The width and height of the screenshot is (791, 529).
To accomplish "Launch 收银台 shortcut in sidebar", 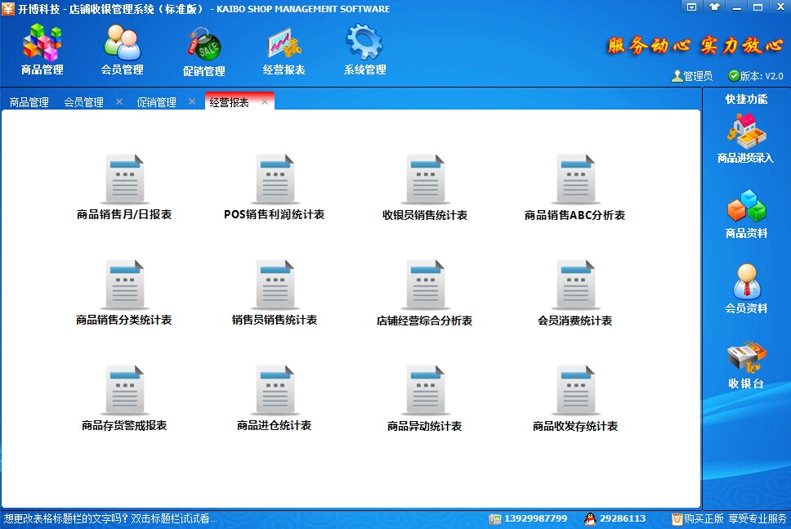I will pyautogui.click(x=746, y=365).
